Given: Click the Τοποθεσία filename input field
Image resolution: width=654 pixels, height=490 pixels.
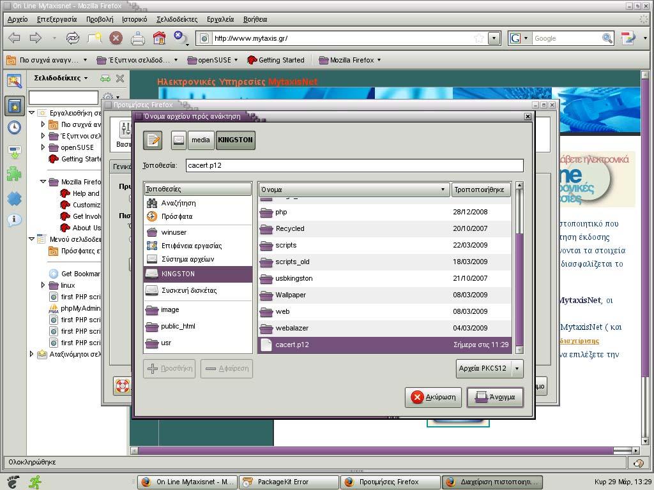Looking at the screenshot, I should [x=354, y=165].
